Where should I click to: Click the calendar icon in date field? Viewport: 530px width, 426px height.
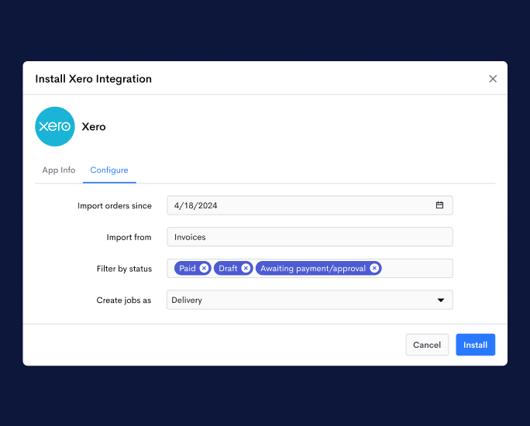439,205
